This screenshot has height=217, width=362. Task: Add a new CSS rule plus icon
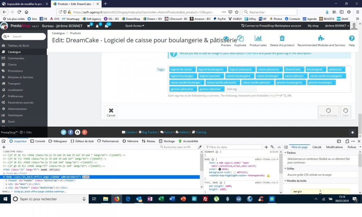266,147
